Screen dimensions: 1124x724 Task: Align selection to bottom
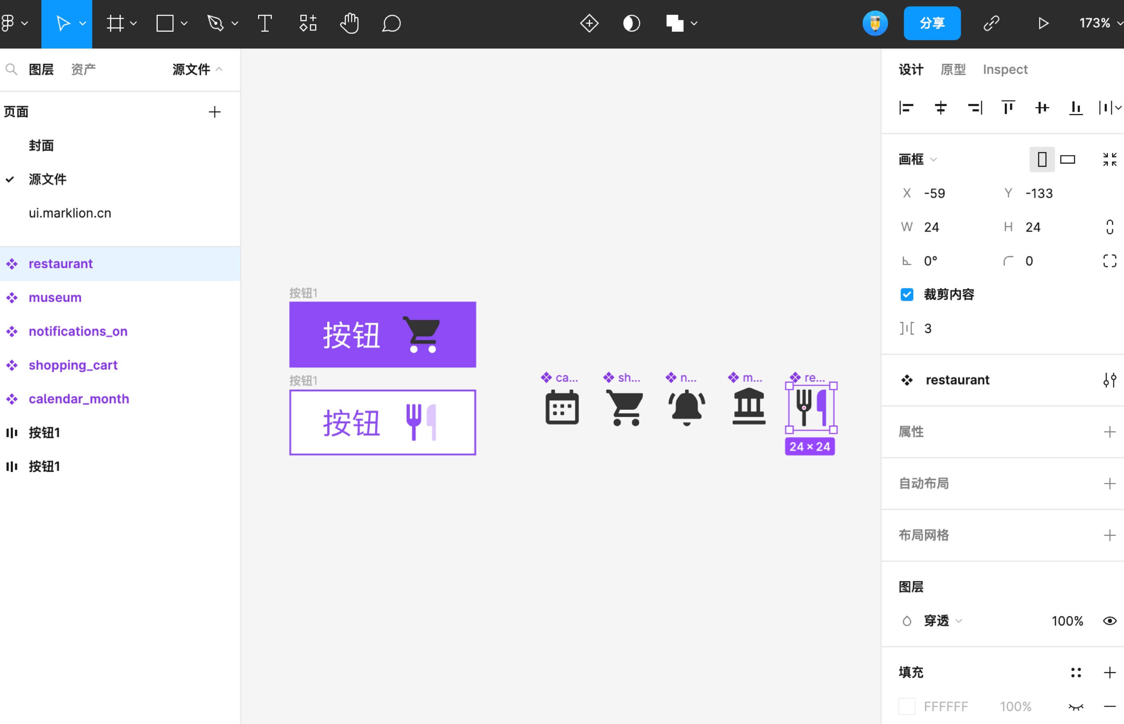point(1076,108)
